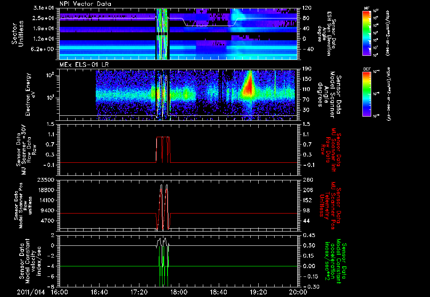This screenshot has height=297, width=430.
Task: Click the "120" sun elevation tick
Action: click(x=307, y=8)
